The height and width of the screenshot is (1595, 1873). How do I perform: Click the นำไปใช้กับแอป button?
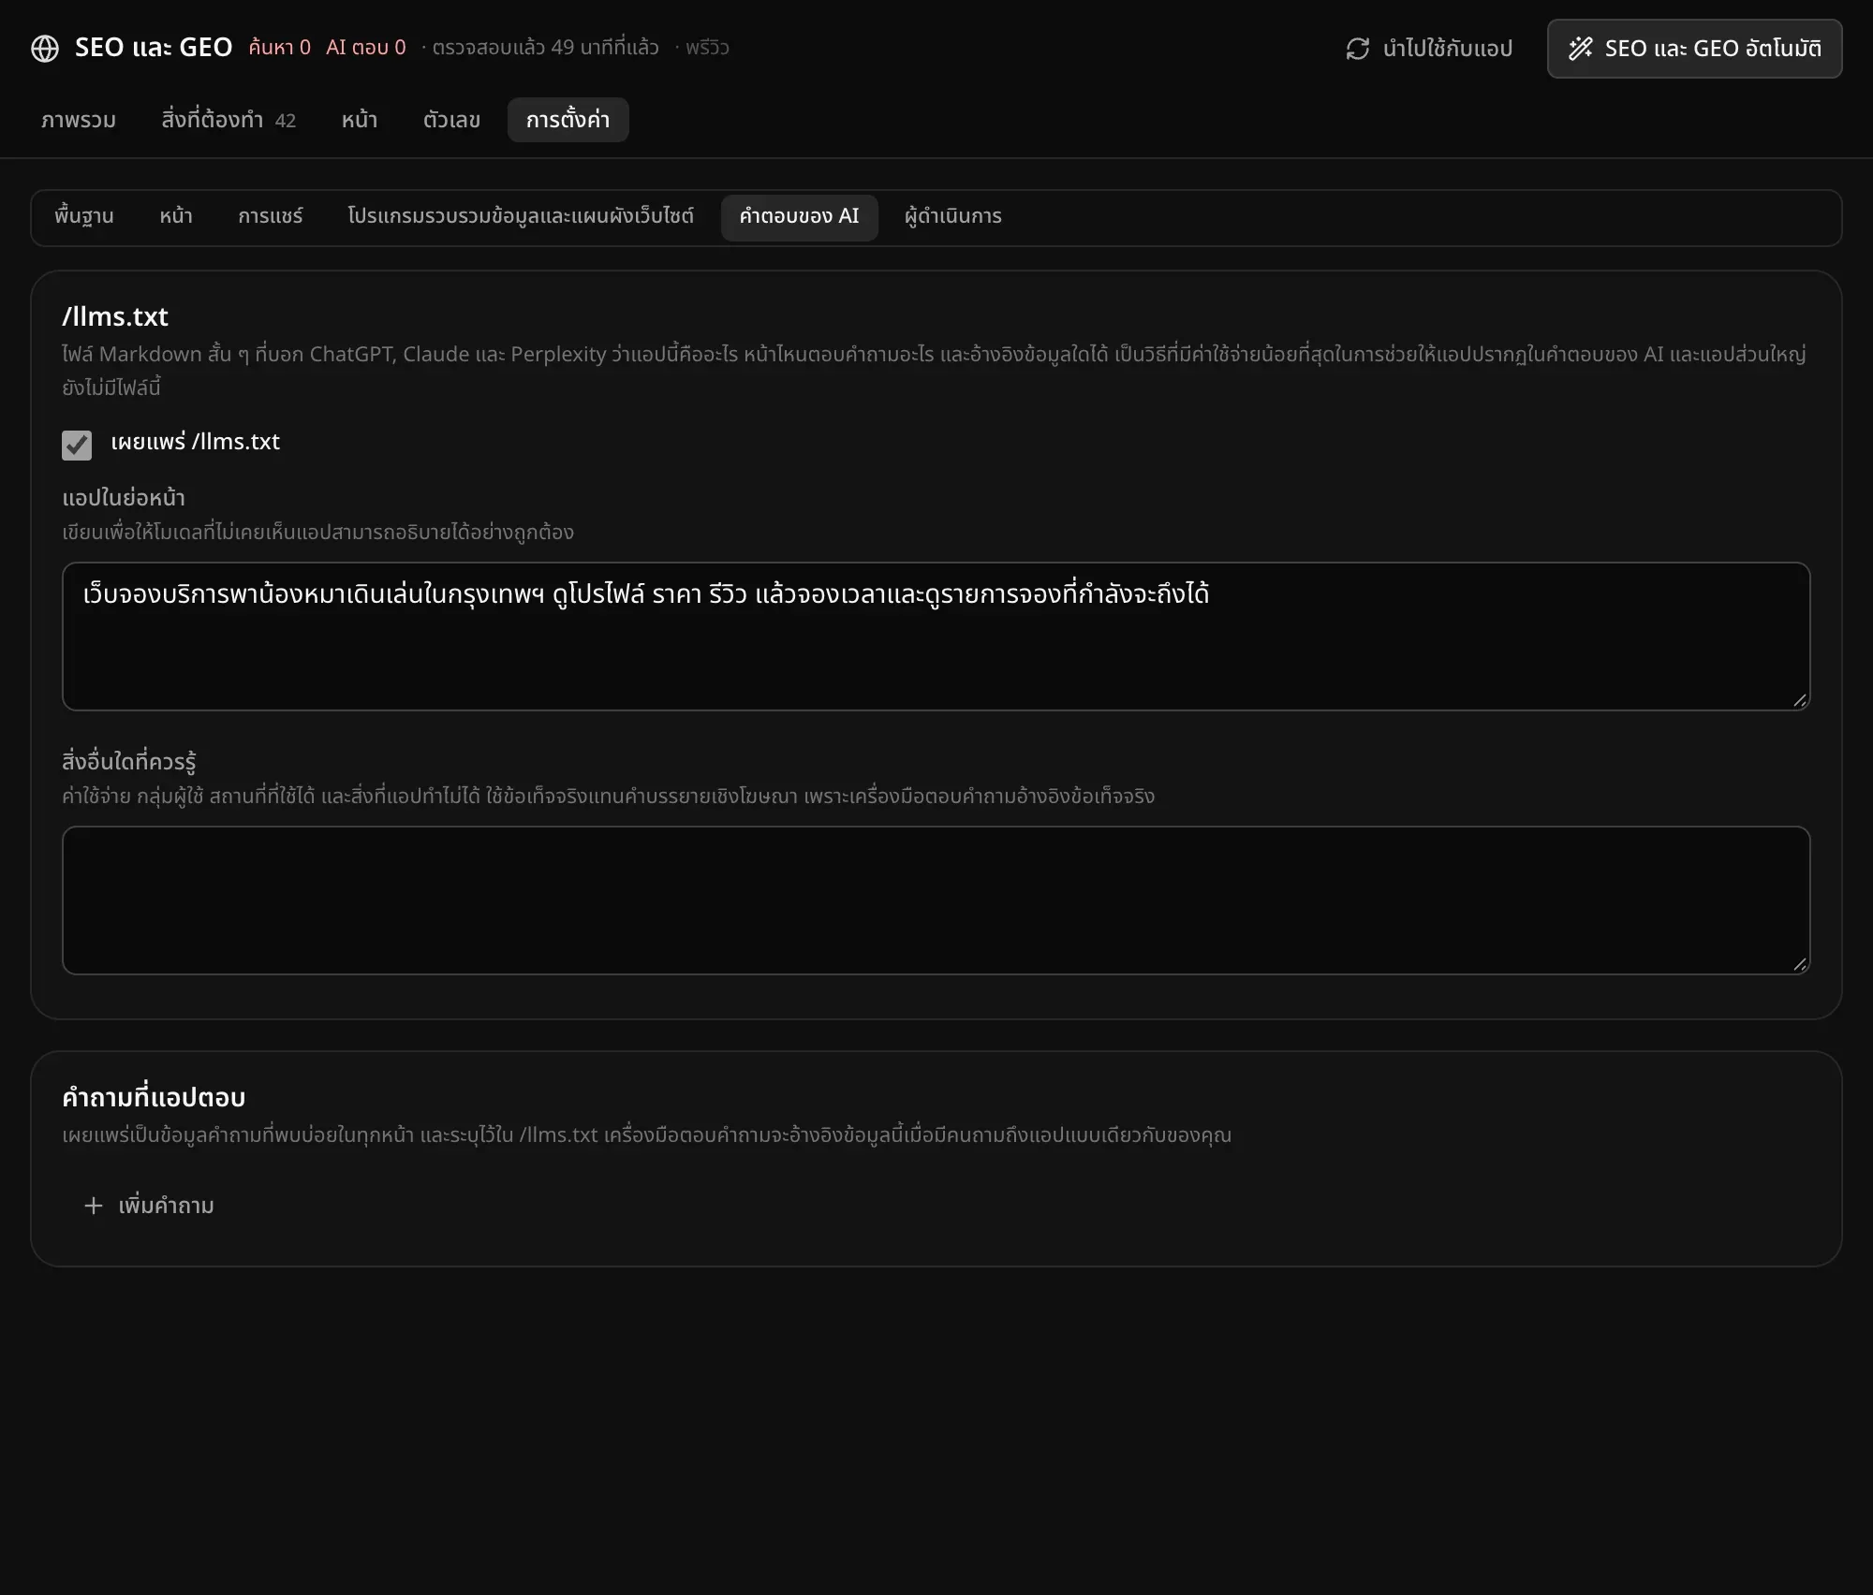tap(1429, 49)
